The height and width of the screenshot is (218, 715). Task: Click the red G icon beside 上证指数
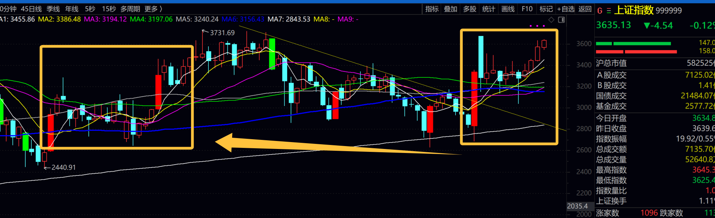click(599, 11)
